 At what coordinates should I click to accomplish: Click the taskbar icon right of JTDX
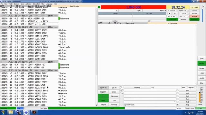click(x=34, y=112)
